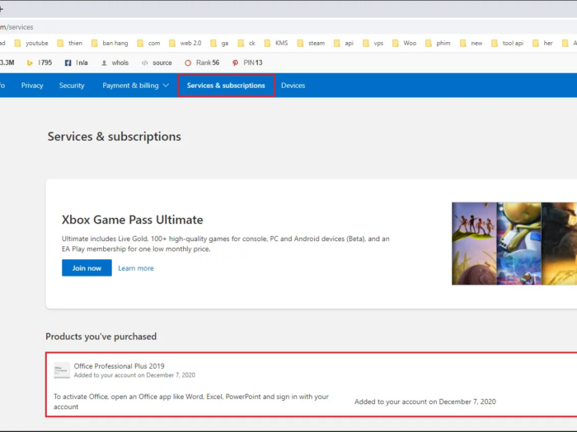This screenshot has height=432, width=577.
Task: Click the Join now button
Action: (x=87, y=267)
